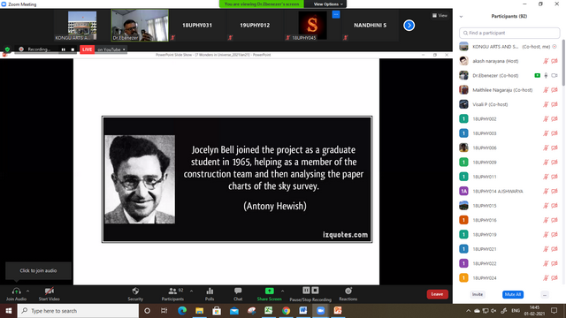Expand audio options arrow beside Join Audio
The height and width of the screenshot is (318, 566).
pos(27,291)
